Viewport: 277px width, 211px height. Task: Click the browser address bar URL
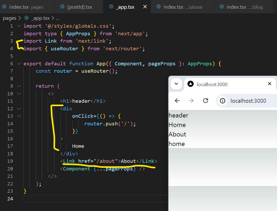click(248, 101)
